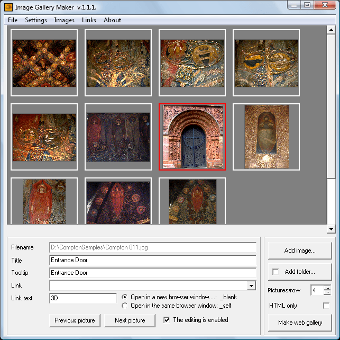Toggle the HTML only checkbox
Viewport: 340px width, 340px height.
pyautogui.click(x=326, y=306)
